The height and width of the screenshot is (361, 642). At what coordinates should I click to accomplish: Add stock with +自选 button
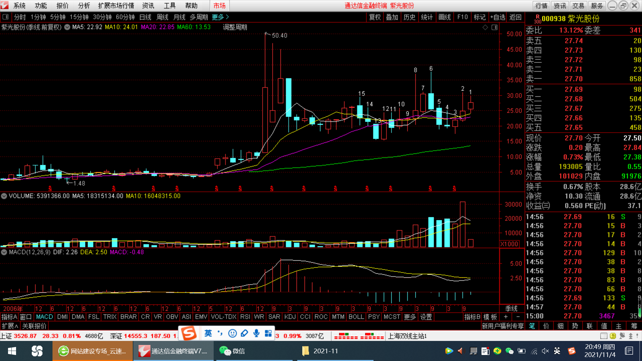(498, 17)
